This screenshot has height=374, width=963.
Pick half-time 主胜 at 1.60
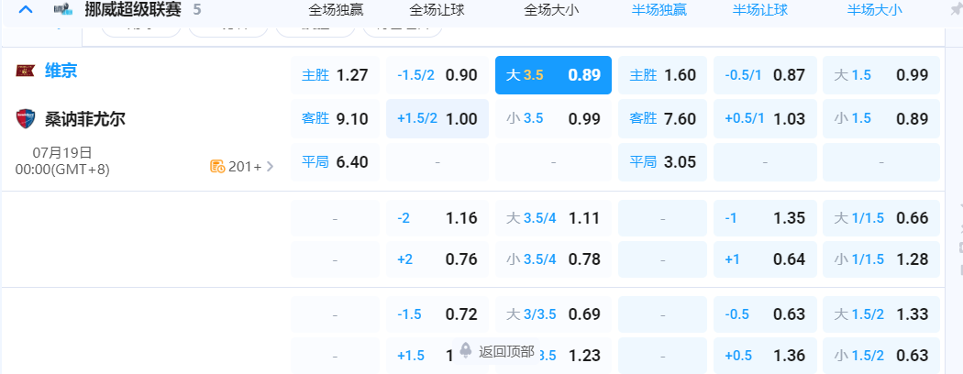663,75
